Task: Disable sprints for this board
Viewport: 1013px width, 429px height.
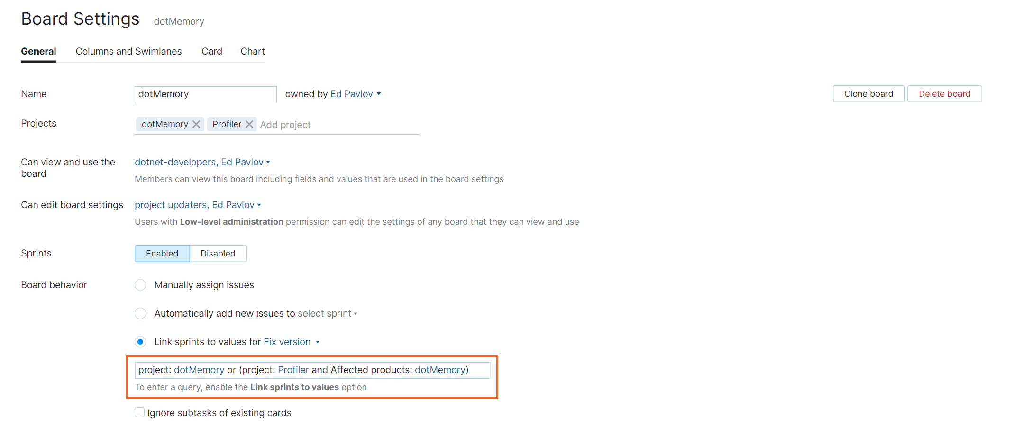Action: point(218,253)
